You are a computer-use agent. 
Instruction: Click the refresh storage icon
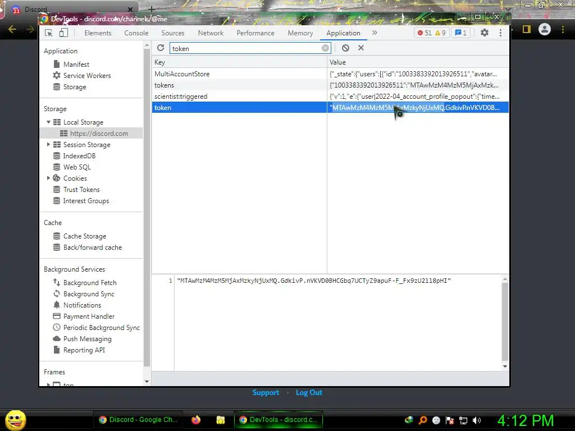pos(161,48)
